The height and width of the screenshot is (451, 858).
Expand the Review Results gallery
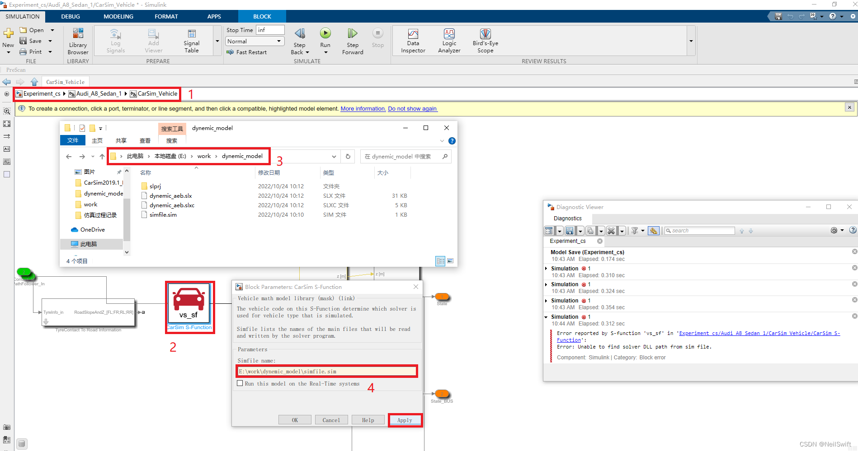[x=691, y=41]
